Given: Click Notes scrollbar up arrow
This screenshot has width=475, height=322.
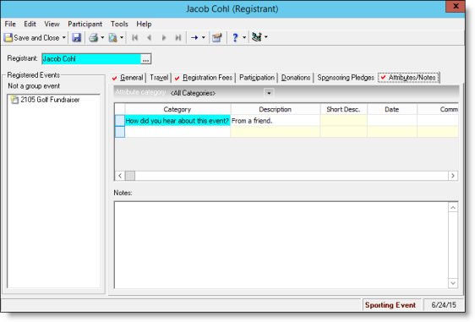Looking at the screenshot, I should click(x=453, y=208).
